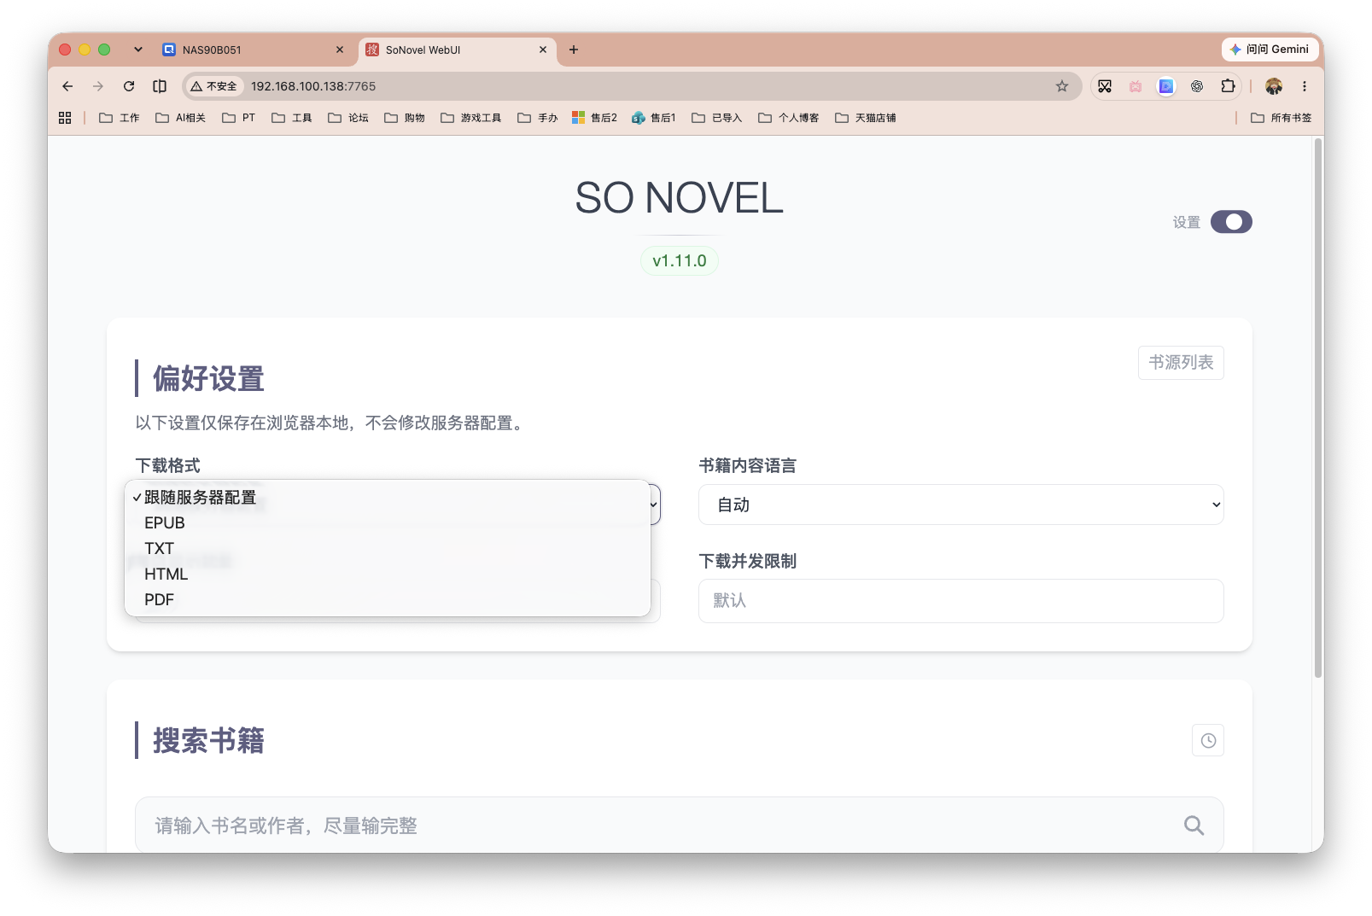This screenshot has height=916, width=1372.
Task: Click the swirl extension icon
Action: click(1197, 86)
